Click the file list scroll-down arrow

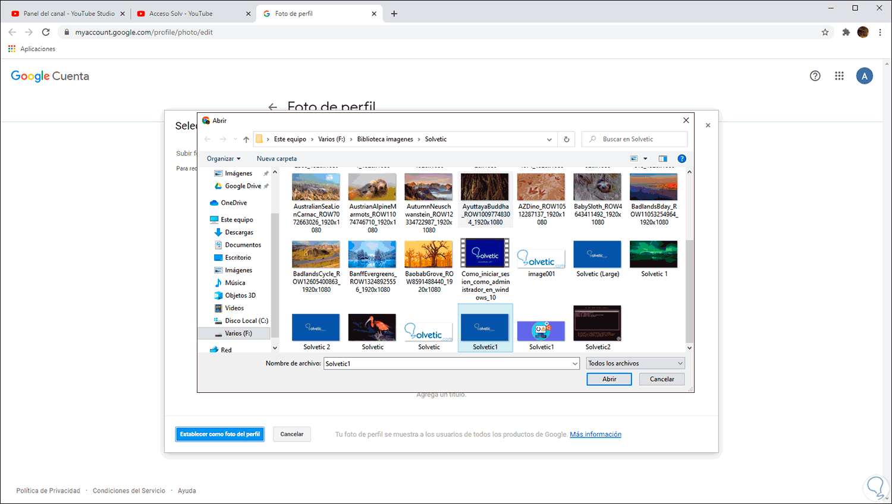pyautogui.click(x=689, y=348)
